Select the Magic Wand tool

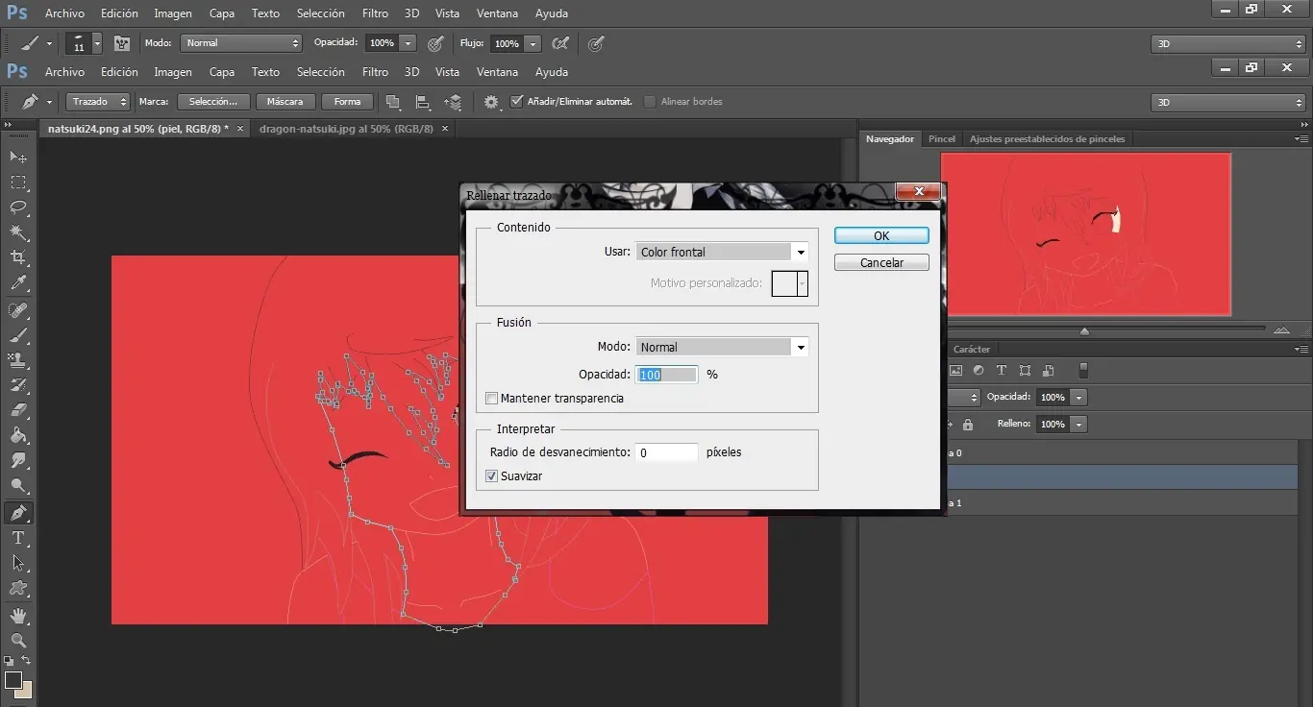pyautogui.click(x=18, y=232)
